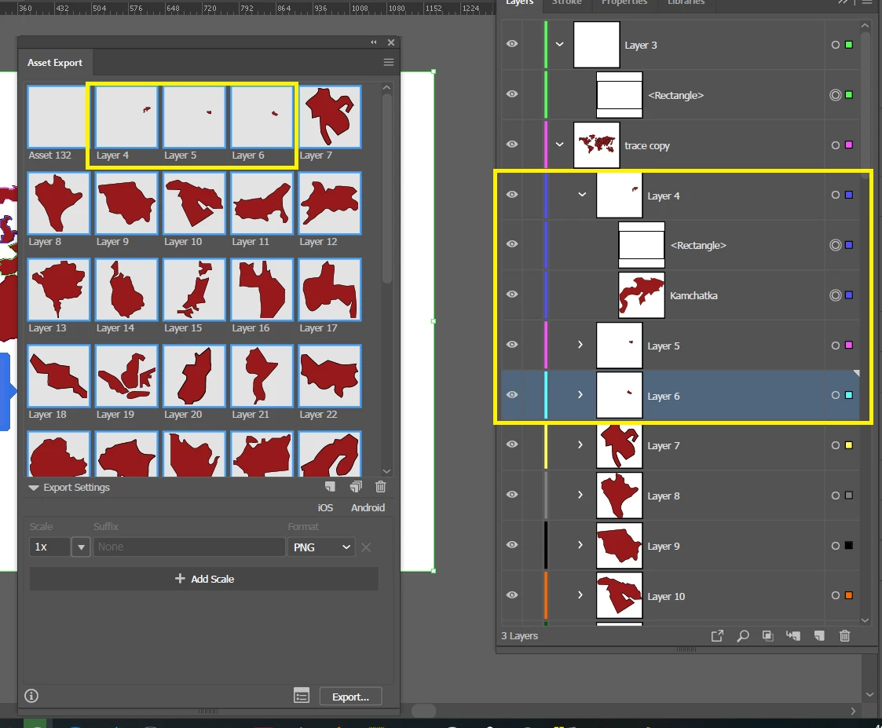Click the target circle for Layer 5

836,346
